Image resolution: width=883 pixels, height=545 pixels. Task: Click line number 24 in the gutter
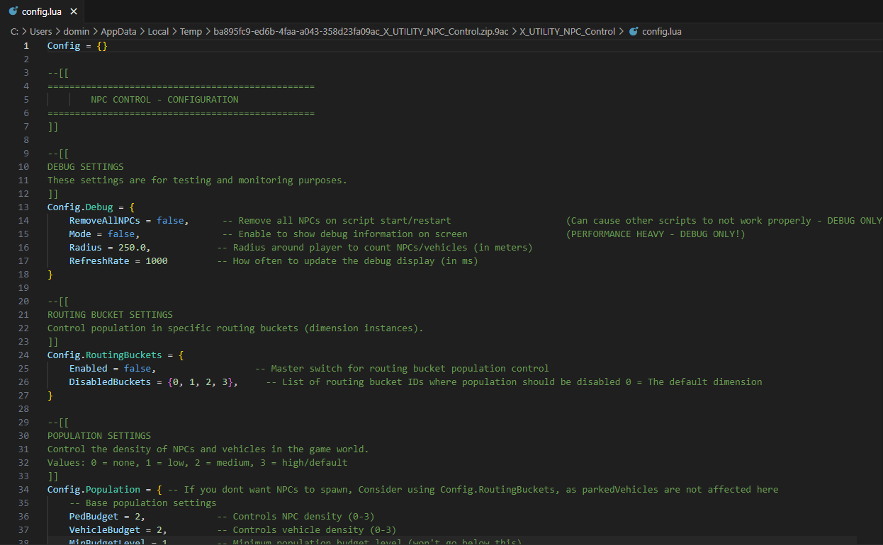tap(25, 355)
